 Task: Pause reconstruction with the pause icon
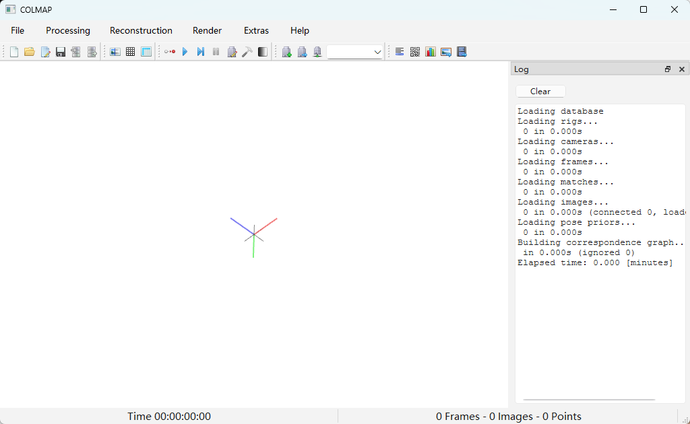tap(216, 52)
